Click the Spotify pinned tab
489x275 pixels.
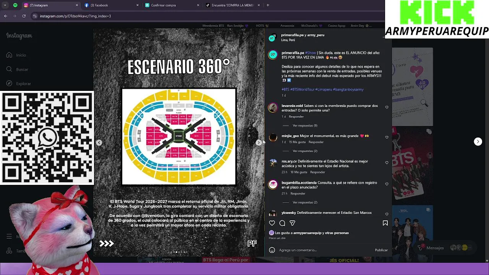15,5
